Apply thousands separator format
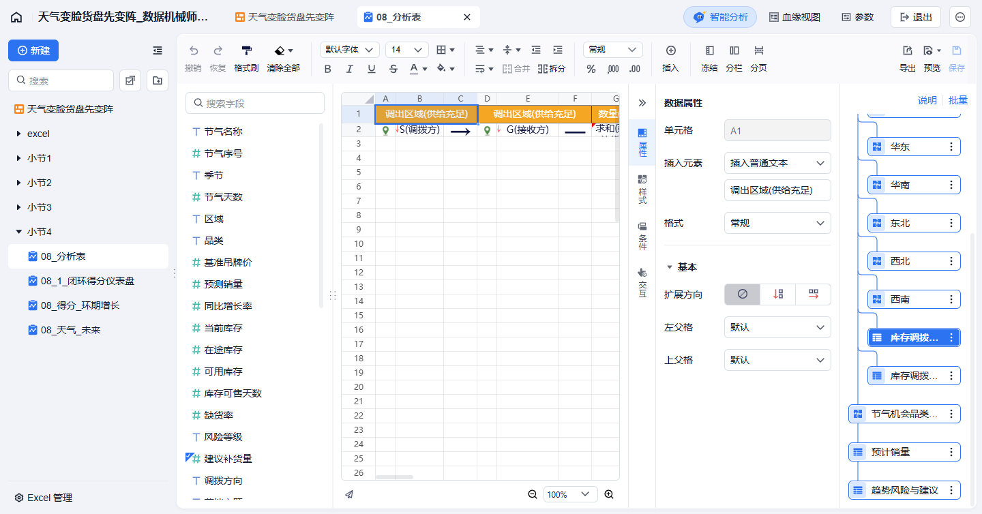 (x=612, y=69)
